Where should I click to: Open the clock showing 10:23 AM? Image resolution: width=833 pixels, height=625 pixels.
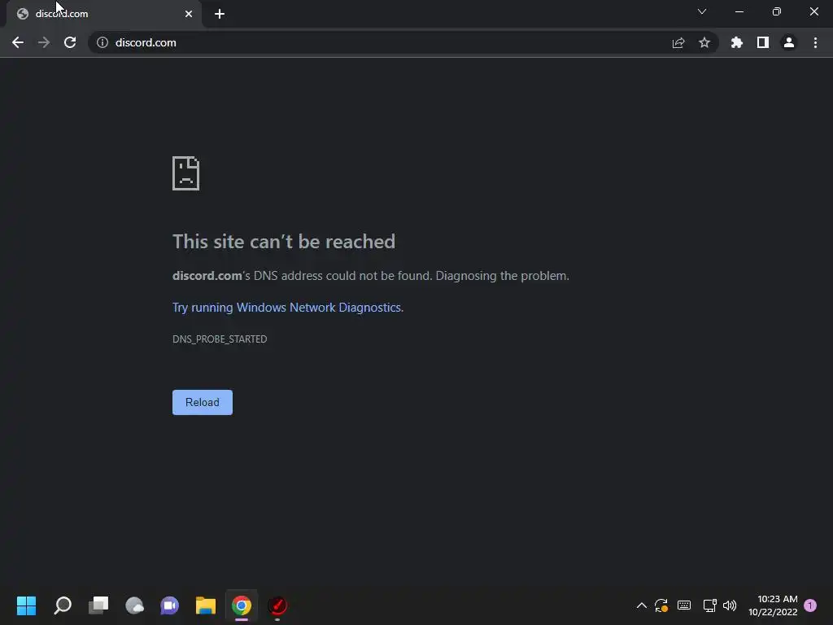(773, 605)
